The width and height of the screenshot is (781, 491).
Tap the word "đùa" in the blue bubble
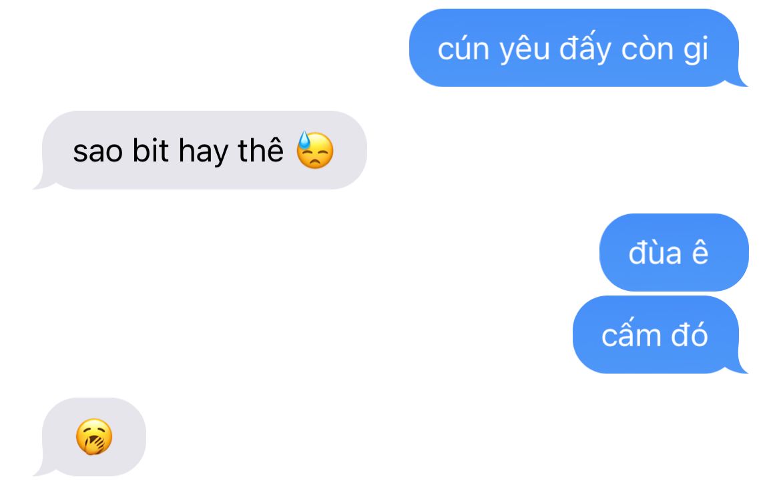click(655, 252)
